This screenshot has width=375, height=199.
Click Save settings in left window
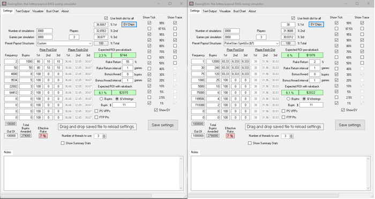point(163,125)
